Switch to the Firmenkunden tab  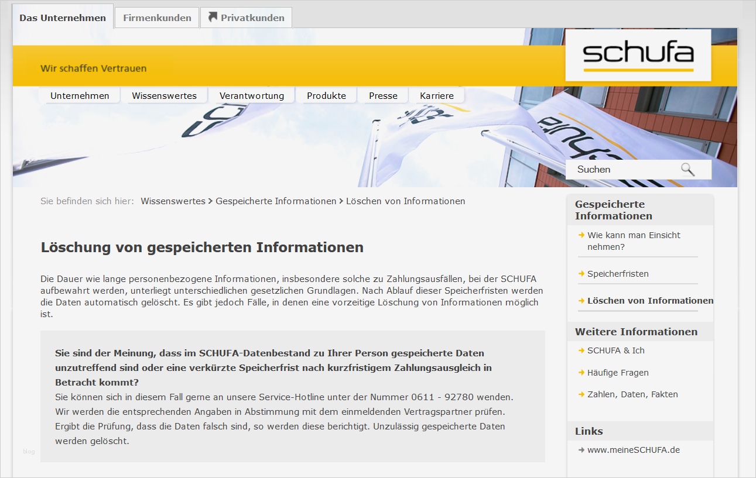[x=157, y=18]
